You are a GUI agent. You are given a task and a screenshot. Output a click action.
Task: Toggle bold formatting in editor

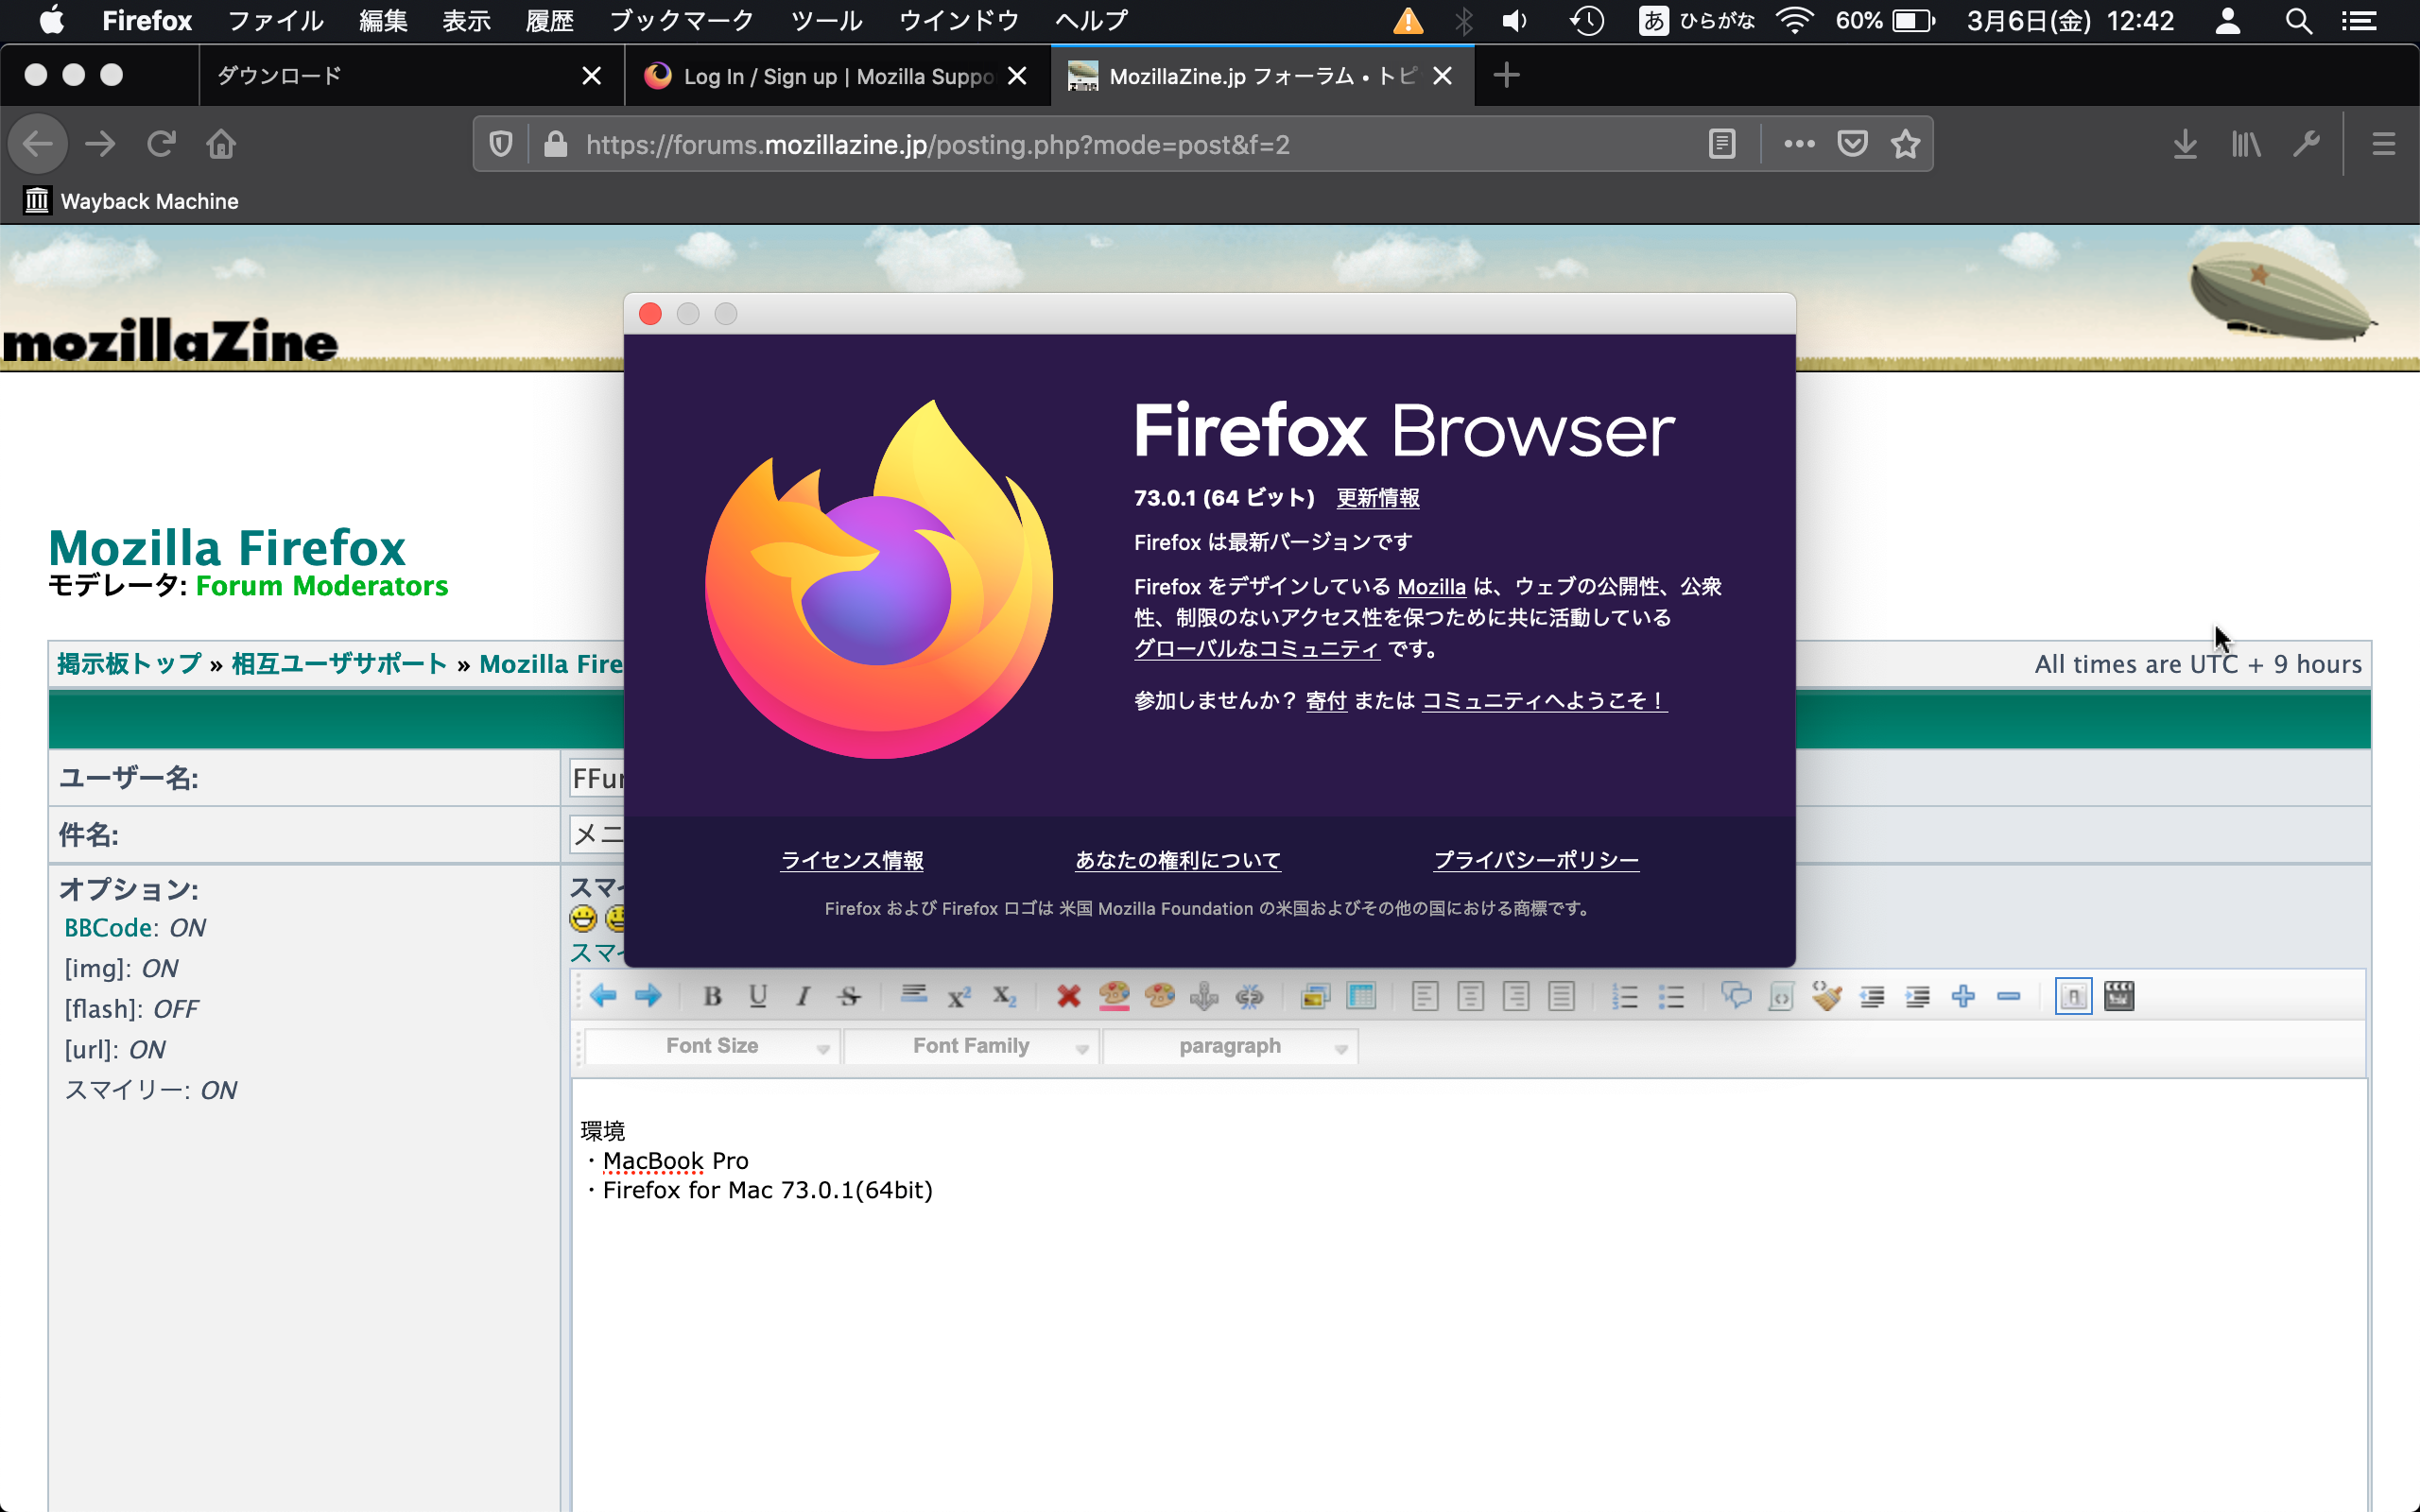click(712, 996)
